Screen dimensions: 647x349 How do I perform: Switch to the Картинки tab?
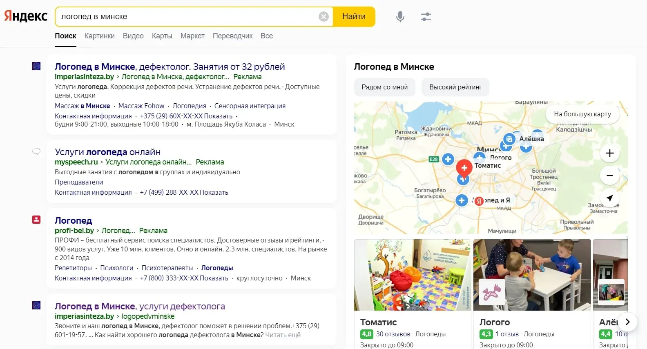click(x=99, y=36)
